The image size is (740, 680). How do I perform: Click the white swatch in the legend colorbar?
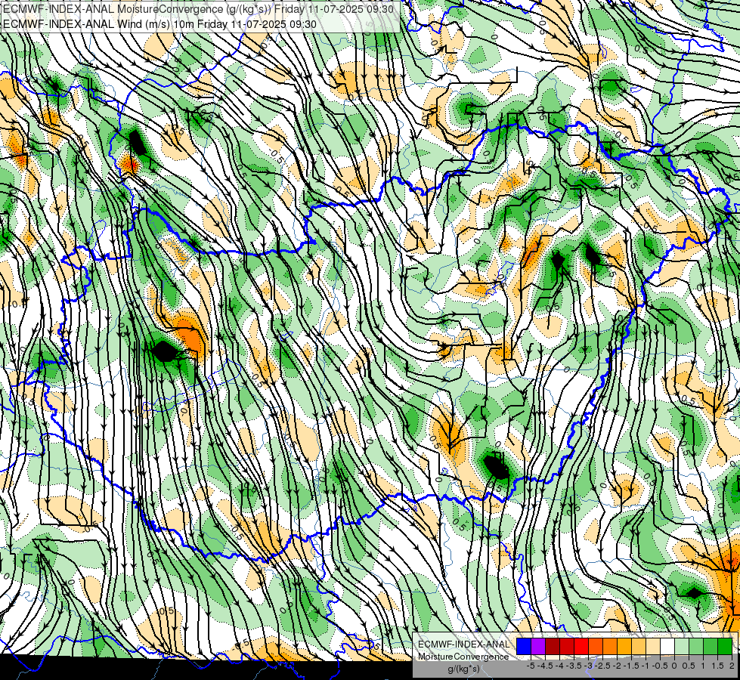tap(667, 646)
